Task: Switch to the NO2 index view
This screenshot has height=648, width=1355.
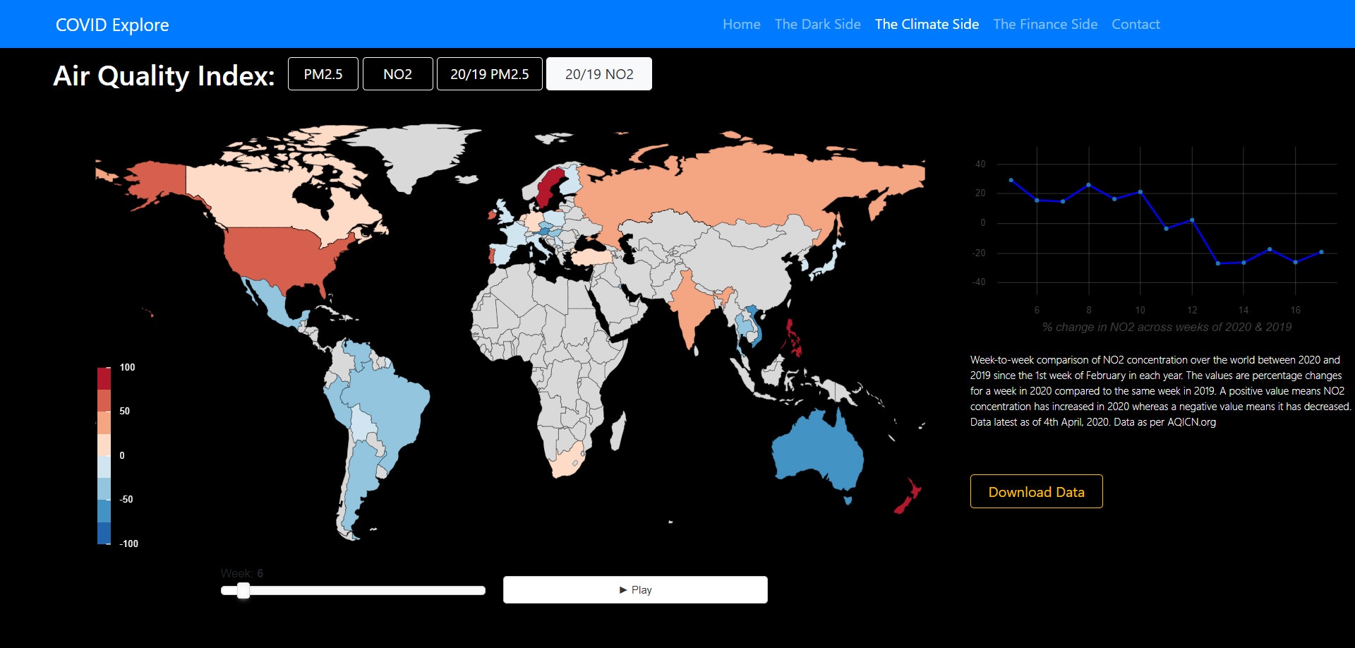Action: 397,74
